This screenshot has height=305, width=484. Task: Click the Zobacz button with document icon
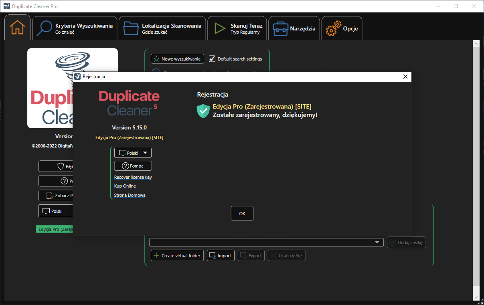(56, 196)
